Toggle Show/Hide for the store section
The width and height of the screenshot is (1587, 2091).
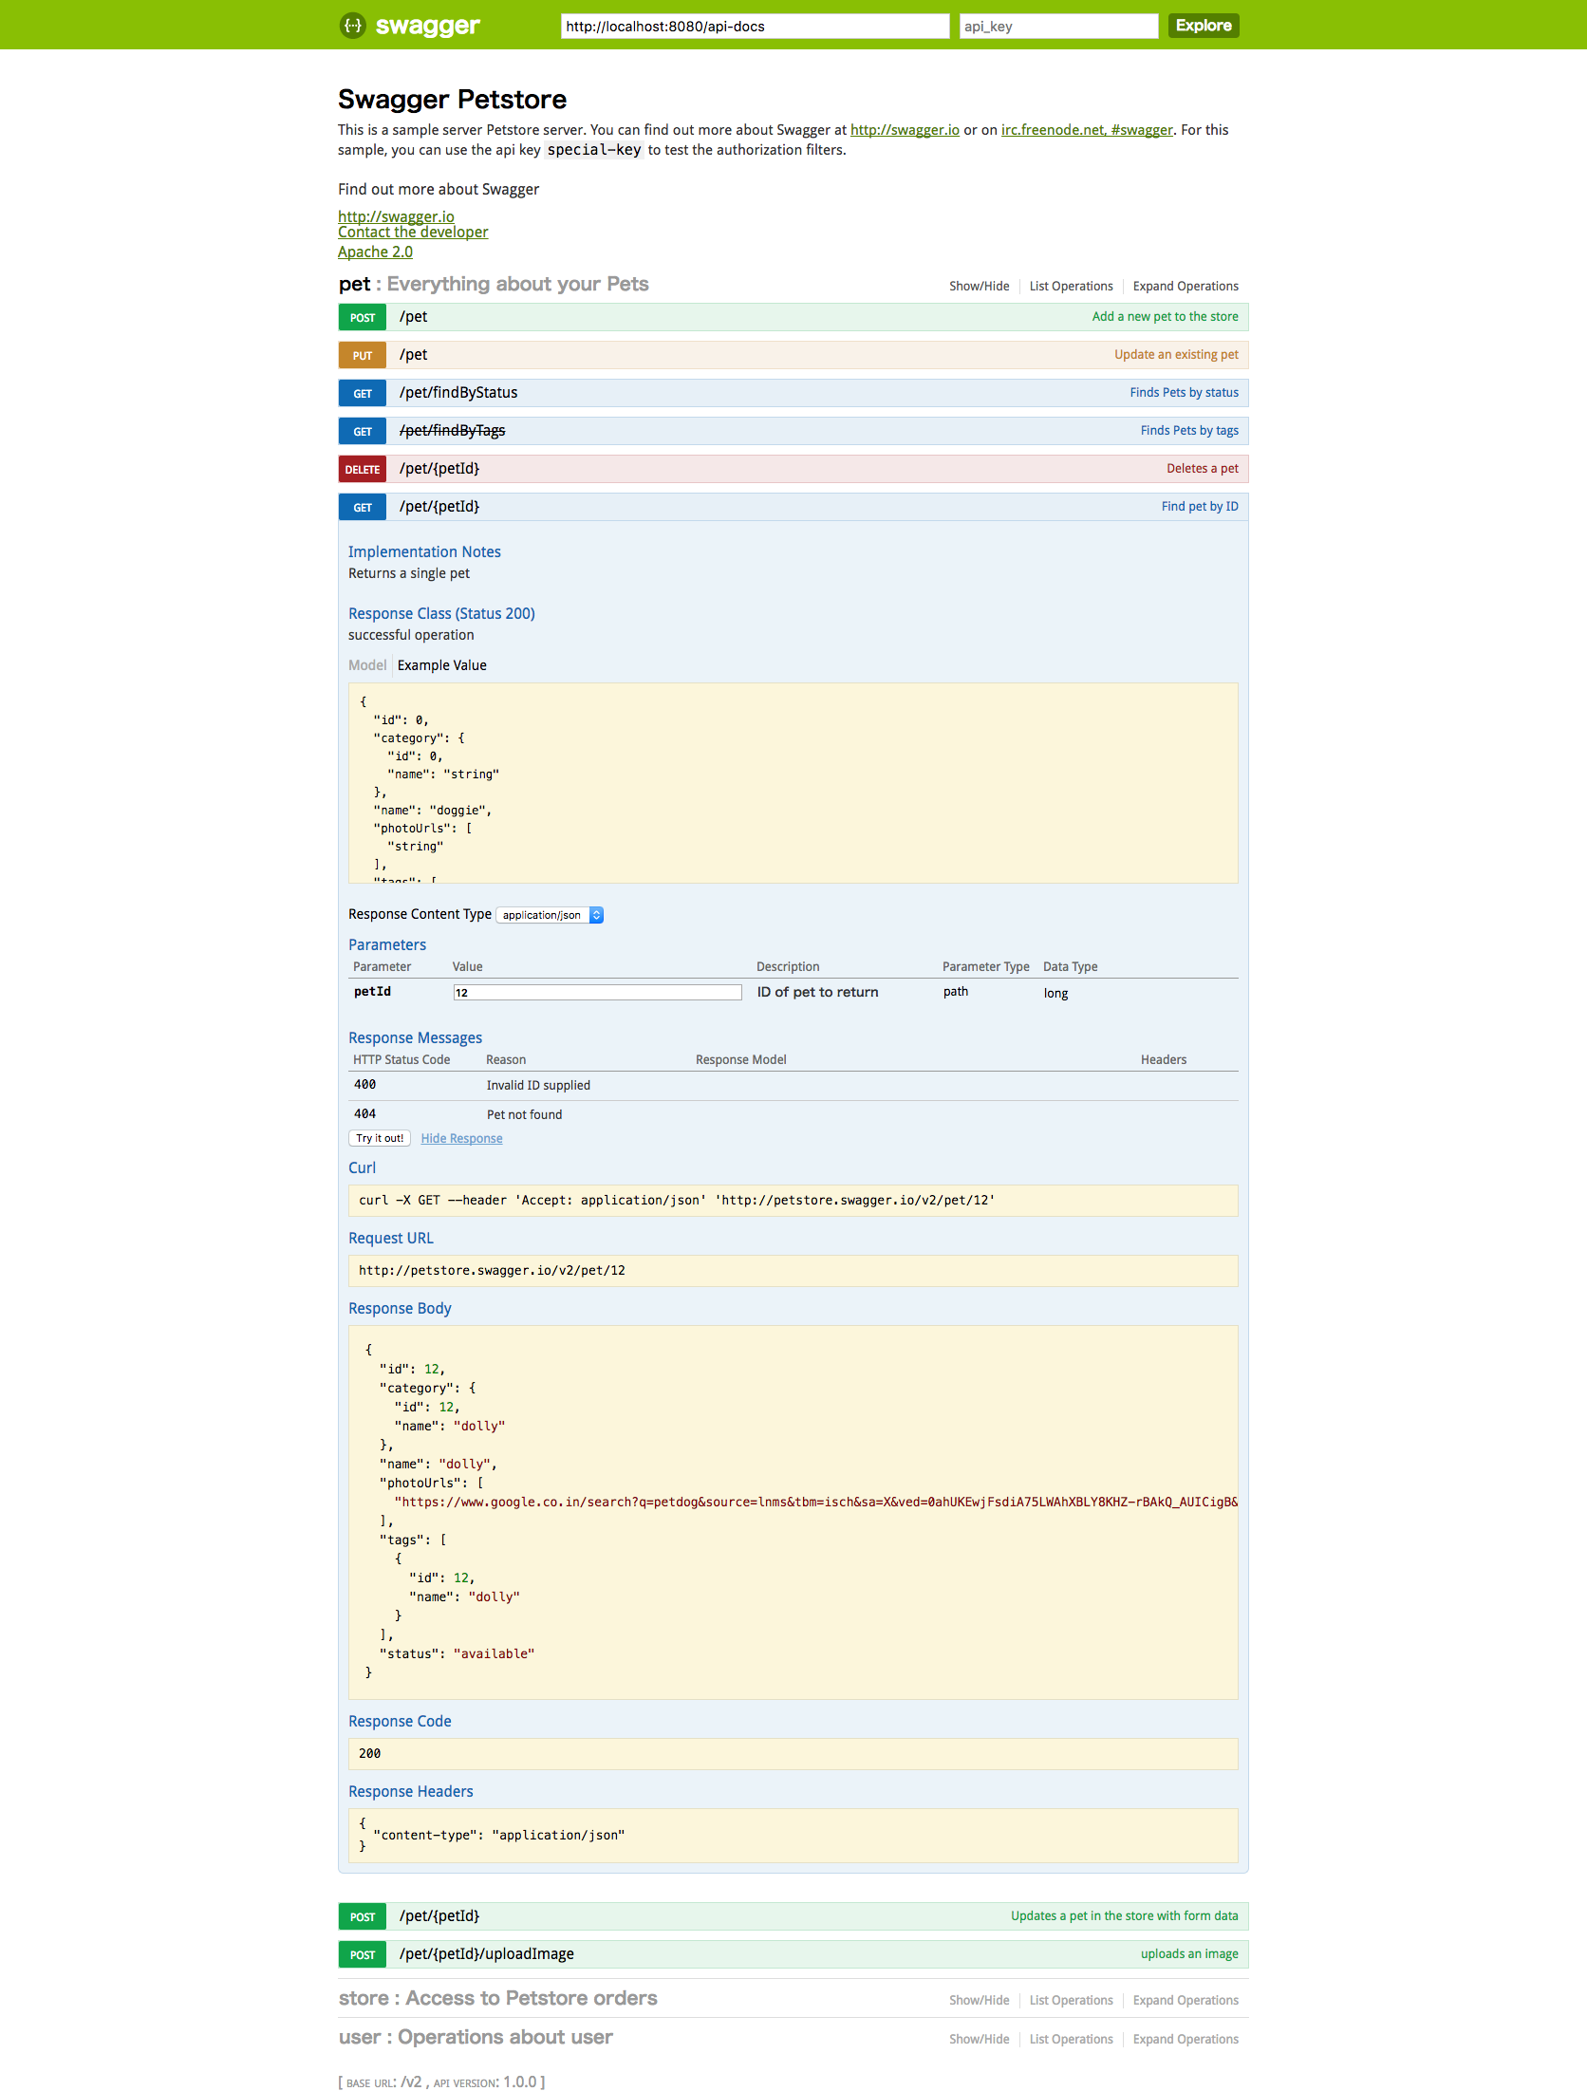pyautogui.click(x=979, y=2000)
